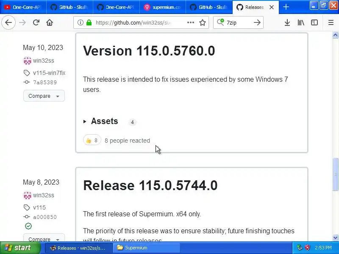This screenshot has width=339, height=254.
Task: Submit the 7zip search with the arrow
Action: pyautogui.click(x=257, y=22)
